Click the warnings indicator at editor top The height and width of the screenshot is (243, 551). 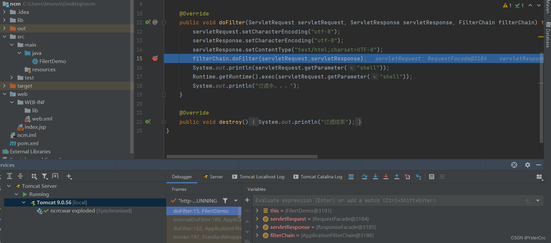(x=507, y=5)
